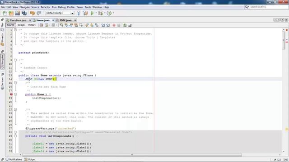Click the Profile Project clock icon

(x=109, y=13)
